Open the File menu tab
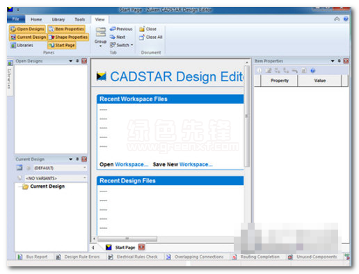 tap(16, 19)
